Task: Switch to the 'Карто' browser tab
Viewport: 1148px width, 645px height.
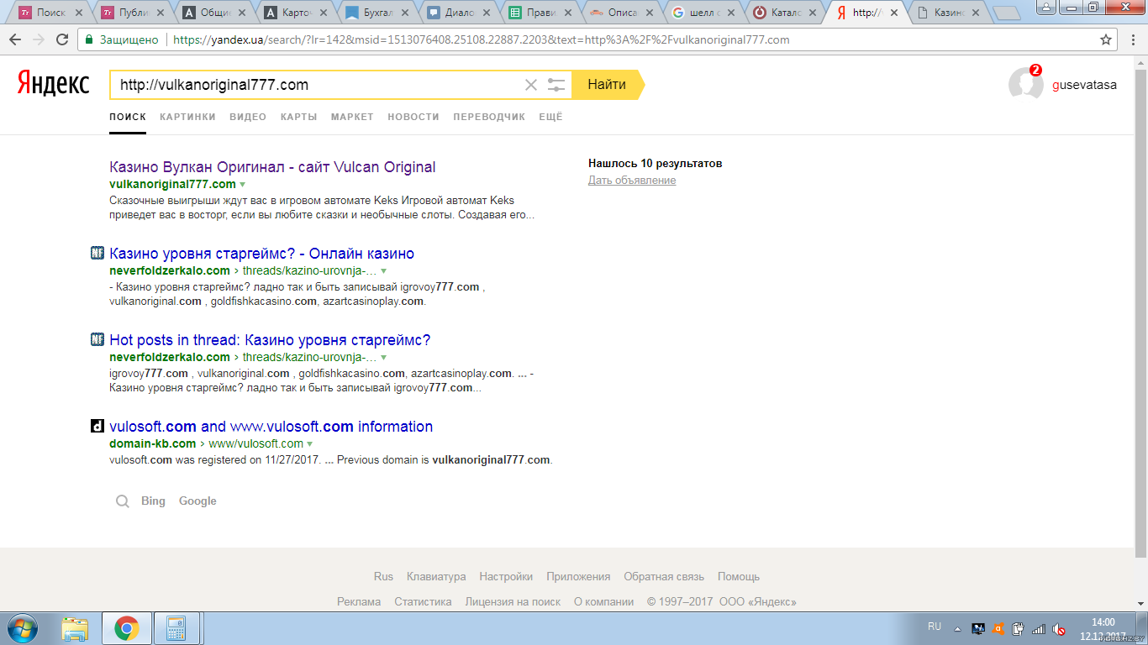Action: coord(295,13)
